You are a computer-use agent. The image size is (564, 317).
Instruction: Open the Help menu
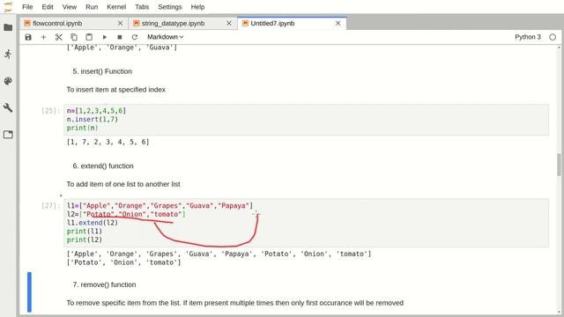pos(197,7)
